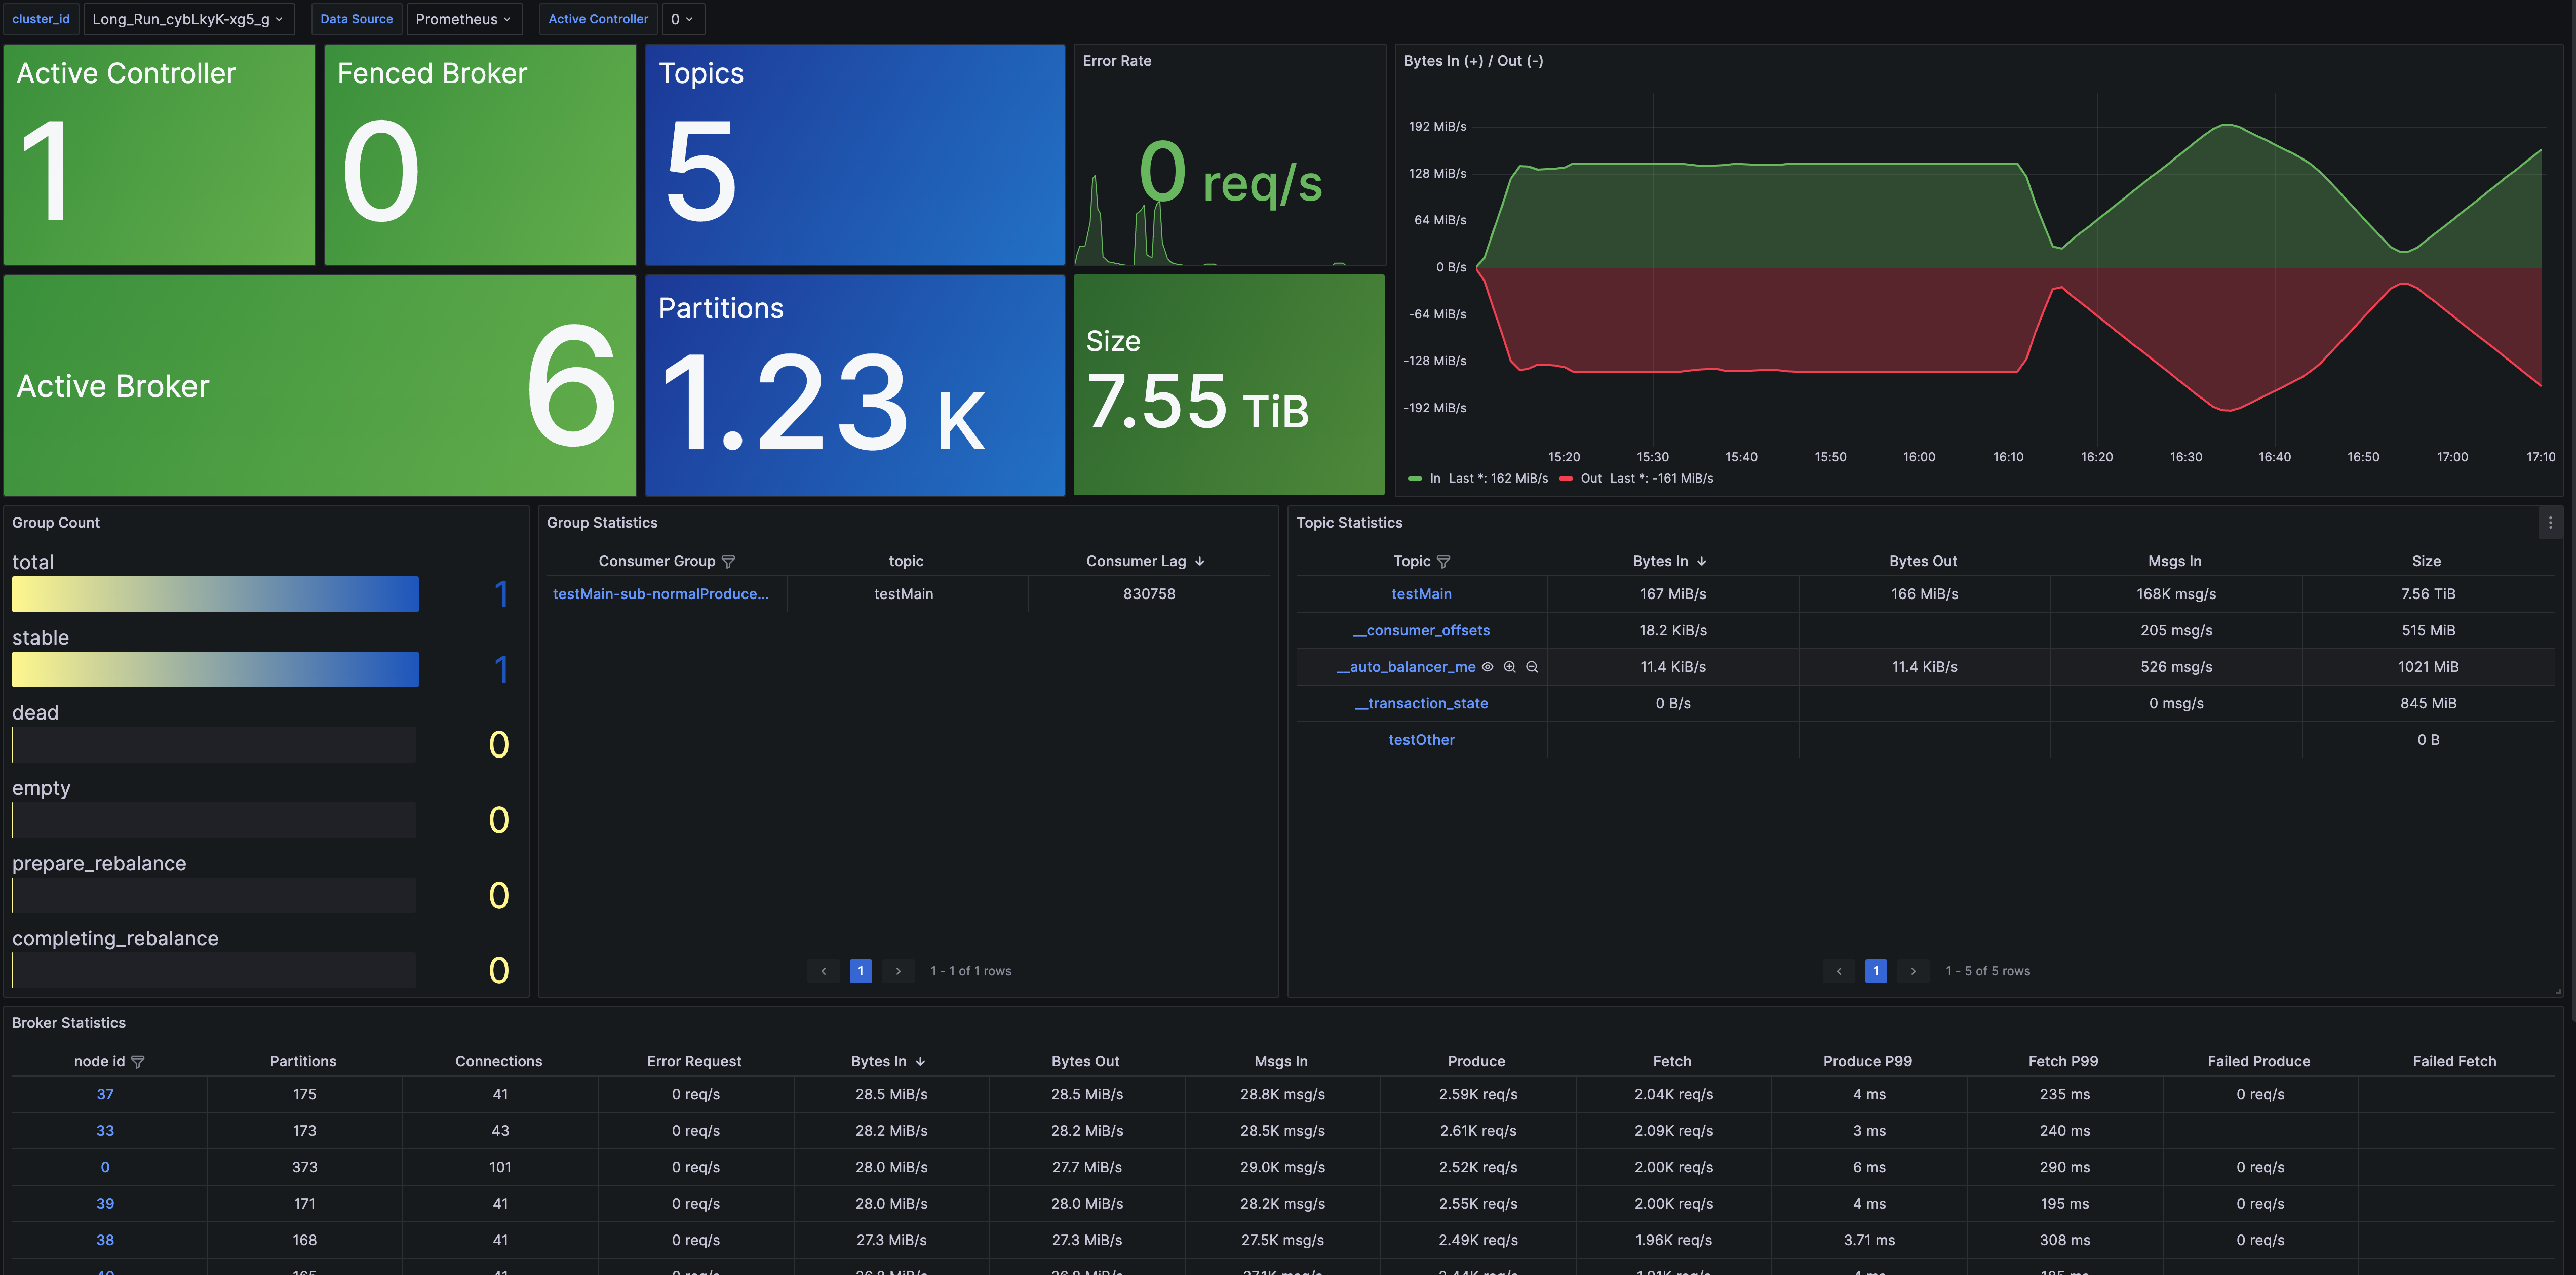Toggle the In series in the chart legend
Viewport: 2576px width, 1275px height.
click(1434, 479)
